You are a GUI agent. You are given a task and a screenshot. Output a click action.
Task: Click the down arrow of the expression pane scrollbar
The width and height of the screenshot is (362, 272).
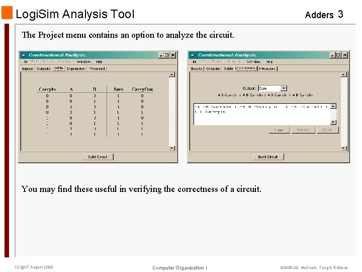tap(344, 148)
